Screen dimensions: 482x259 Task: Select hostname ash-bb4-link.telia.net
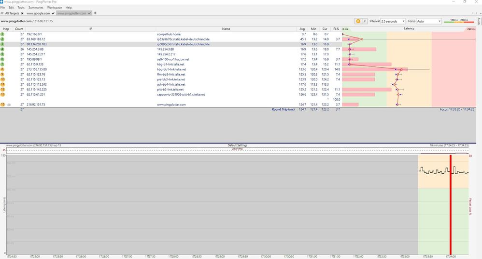pyautogui.click(x=171, y=84)
